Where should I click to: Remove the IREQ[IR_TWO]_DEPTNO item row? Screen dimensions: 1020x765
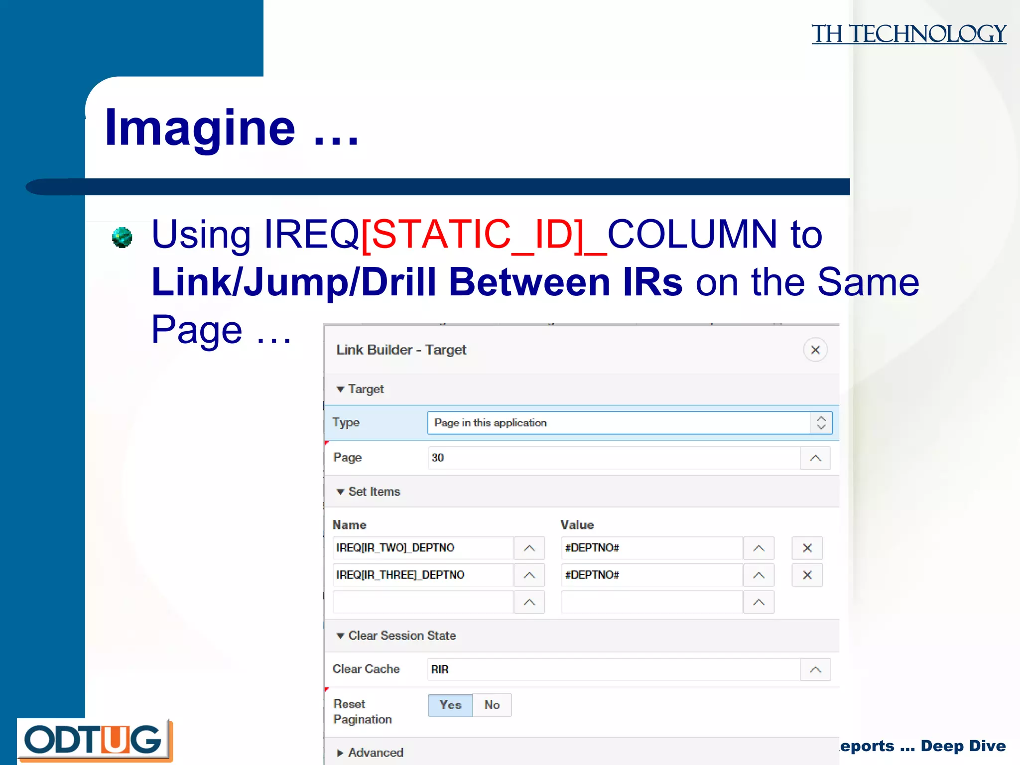[x=807, y=548]
